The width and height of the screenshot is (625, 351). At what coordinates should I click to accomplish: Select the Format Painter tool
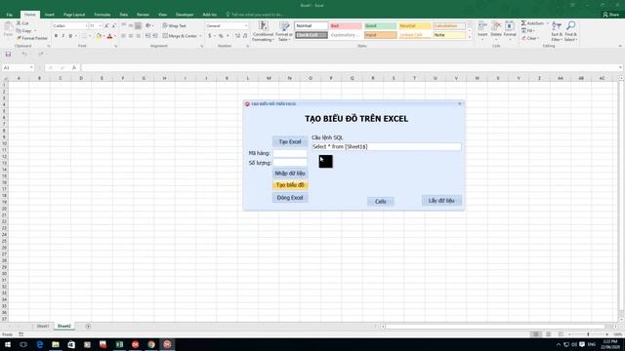[32, 38]
